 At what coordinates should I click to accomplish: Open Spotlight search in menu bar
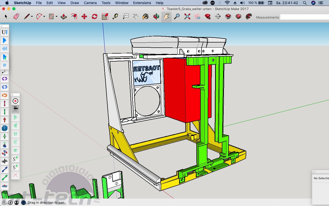305,3
